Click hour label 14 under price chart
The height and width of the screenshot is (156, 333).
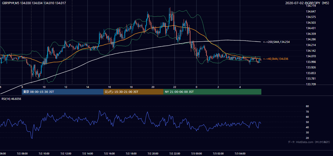pos(88,87)
